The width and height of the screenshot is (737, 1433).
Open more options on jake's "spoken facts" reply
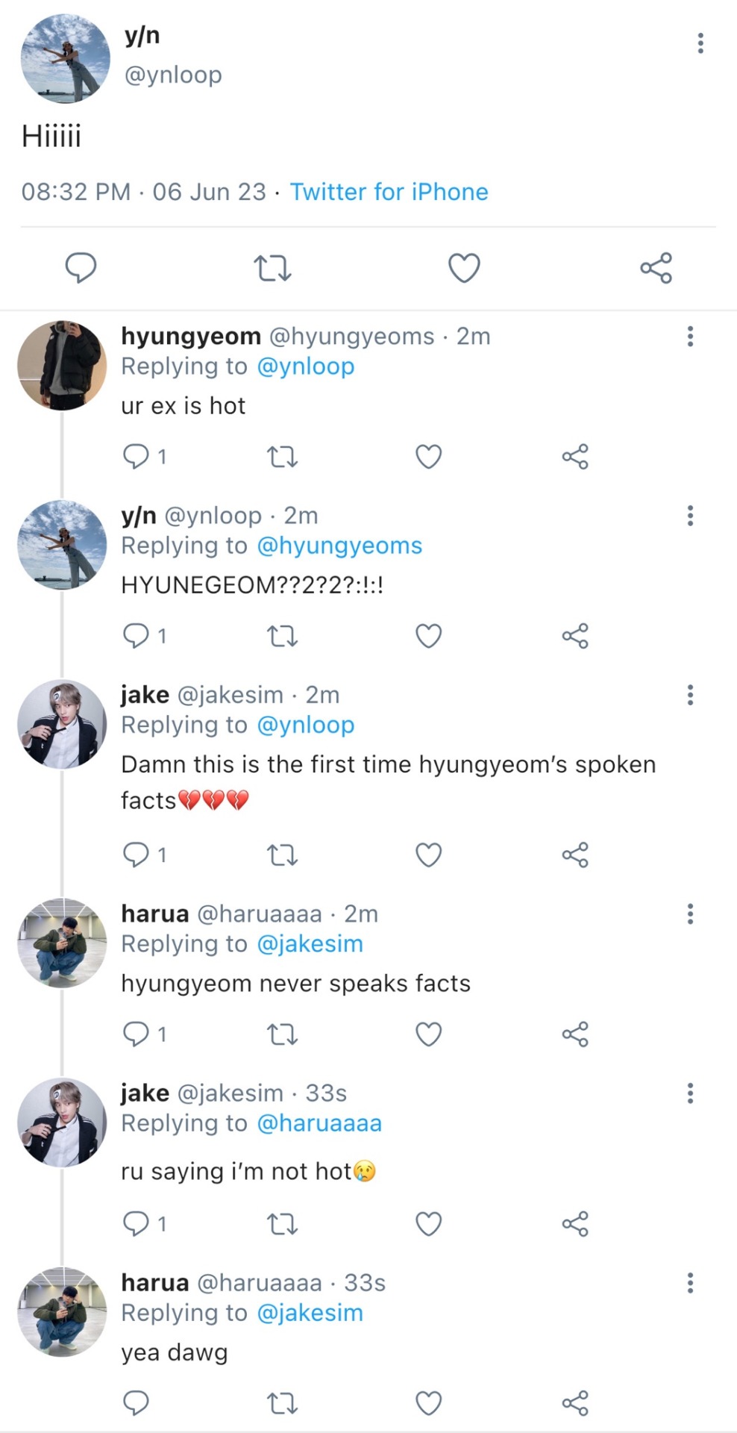click(x=690, y=695)
